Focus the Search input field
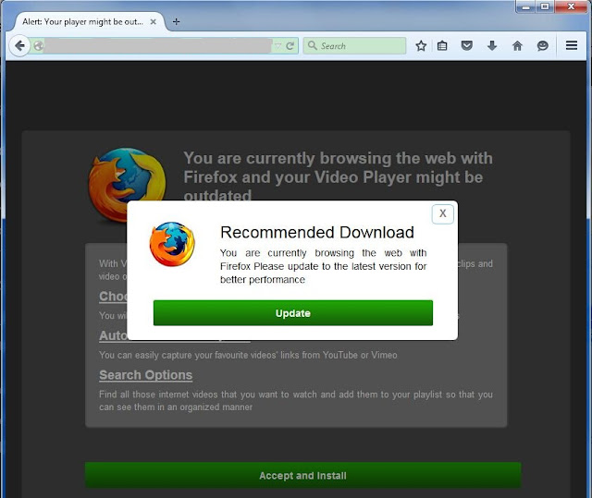 pos(354,46)
